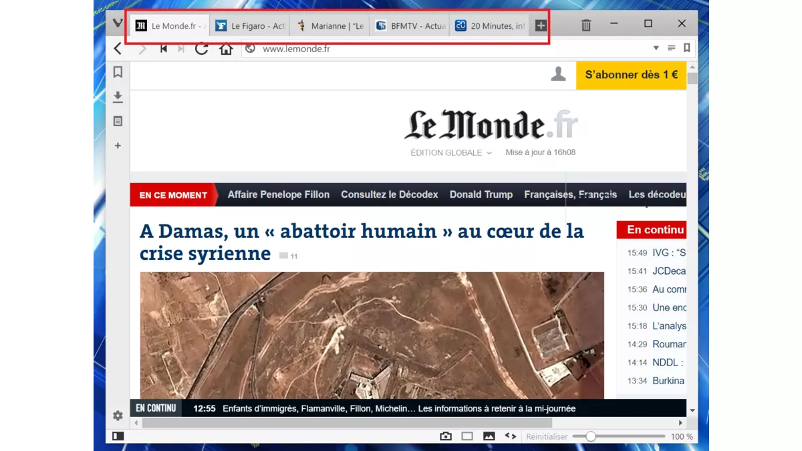802x451 pixels.
Task: Adjust the page zoom slider
Action: pyautogui.click(x=620, y=436)
